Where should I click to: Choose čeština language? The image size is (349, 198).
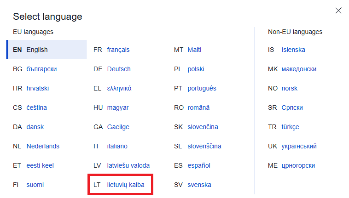tap(37, 107)
